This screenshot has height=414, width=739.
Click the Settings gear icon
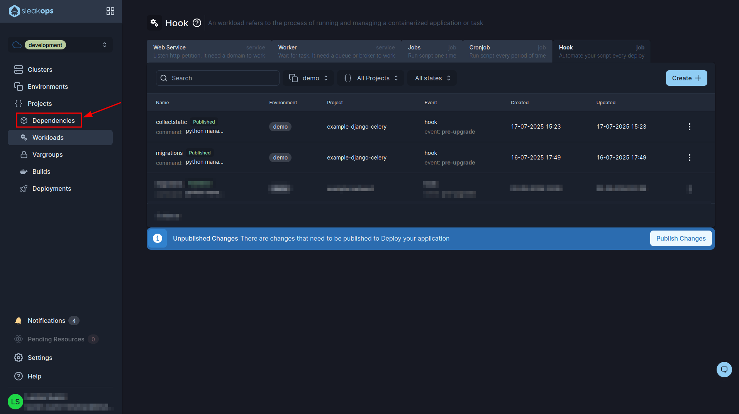19,358
